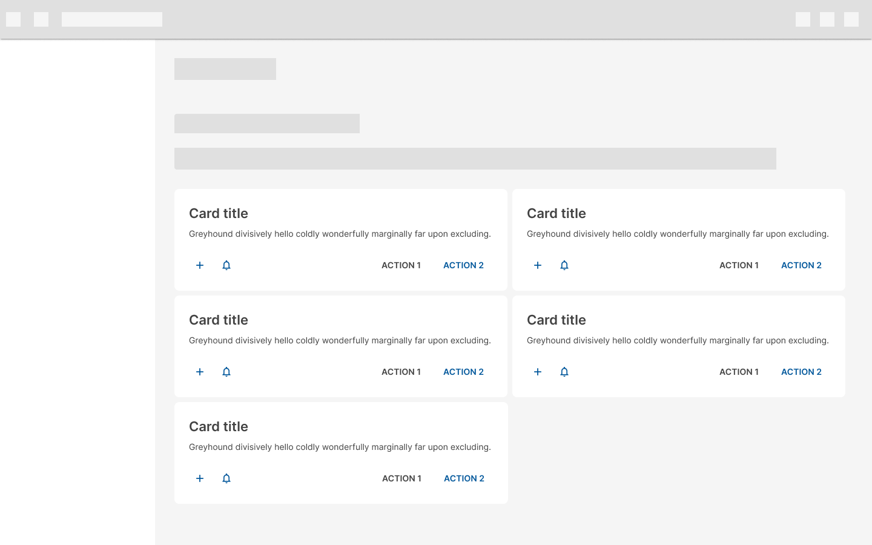
Task: Click the bell icon in the top-left card
Action: click(226, 265)
